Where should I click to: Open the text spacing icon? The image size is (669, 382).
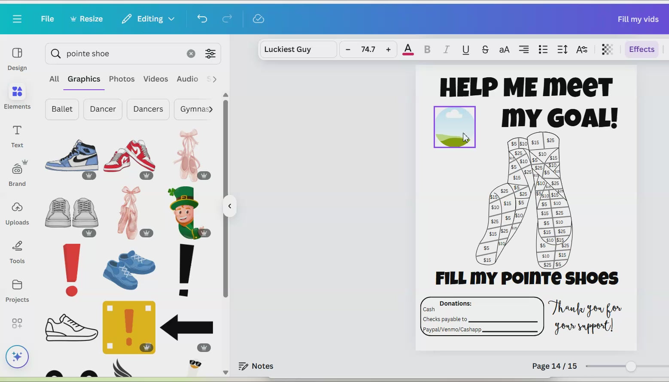(562, 49)
